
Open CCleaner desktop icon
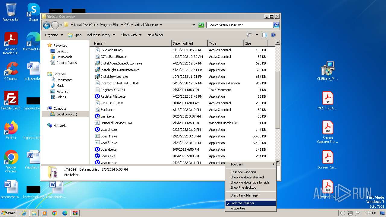coord(11,71)
